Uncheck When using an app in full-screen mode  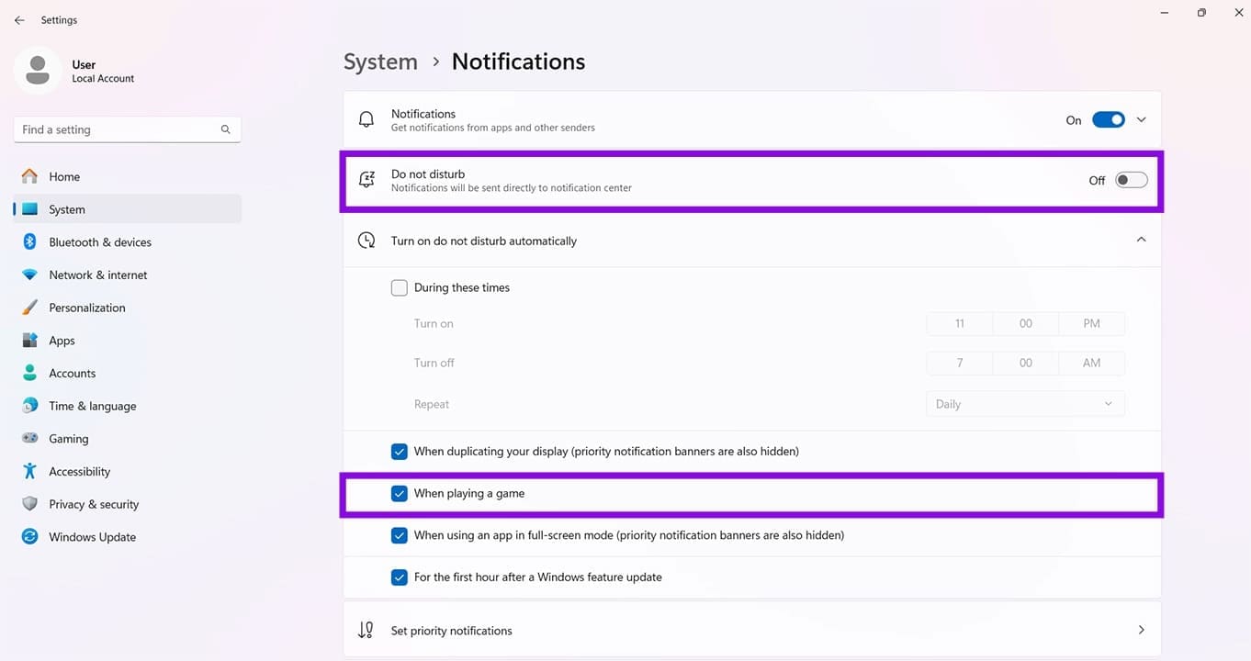coord(400,535)
